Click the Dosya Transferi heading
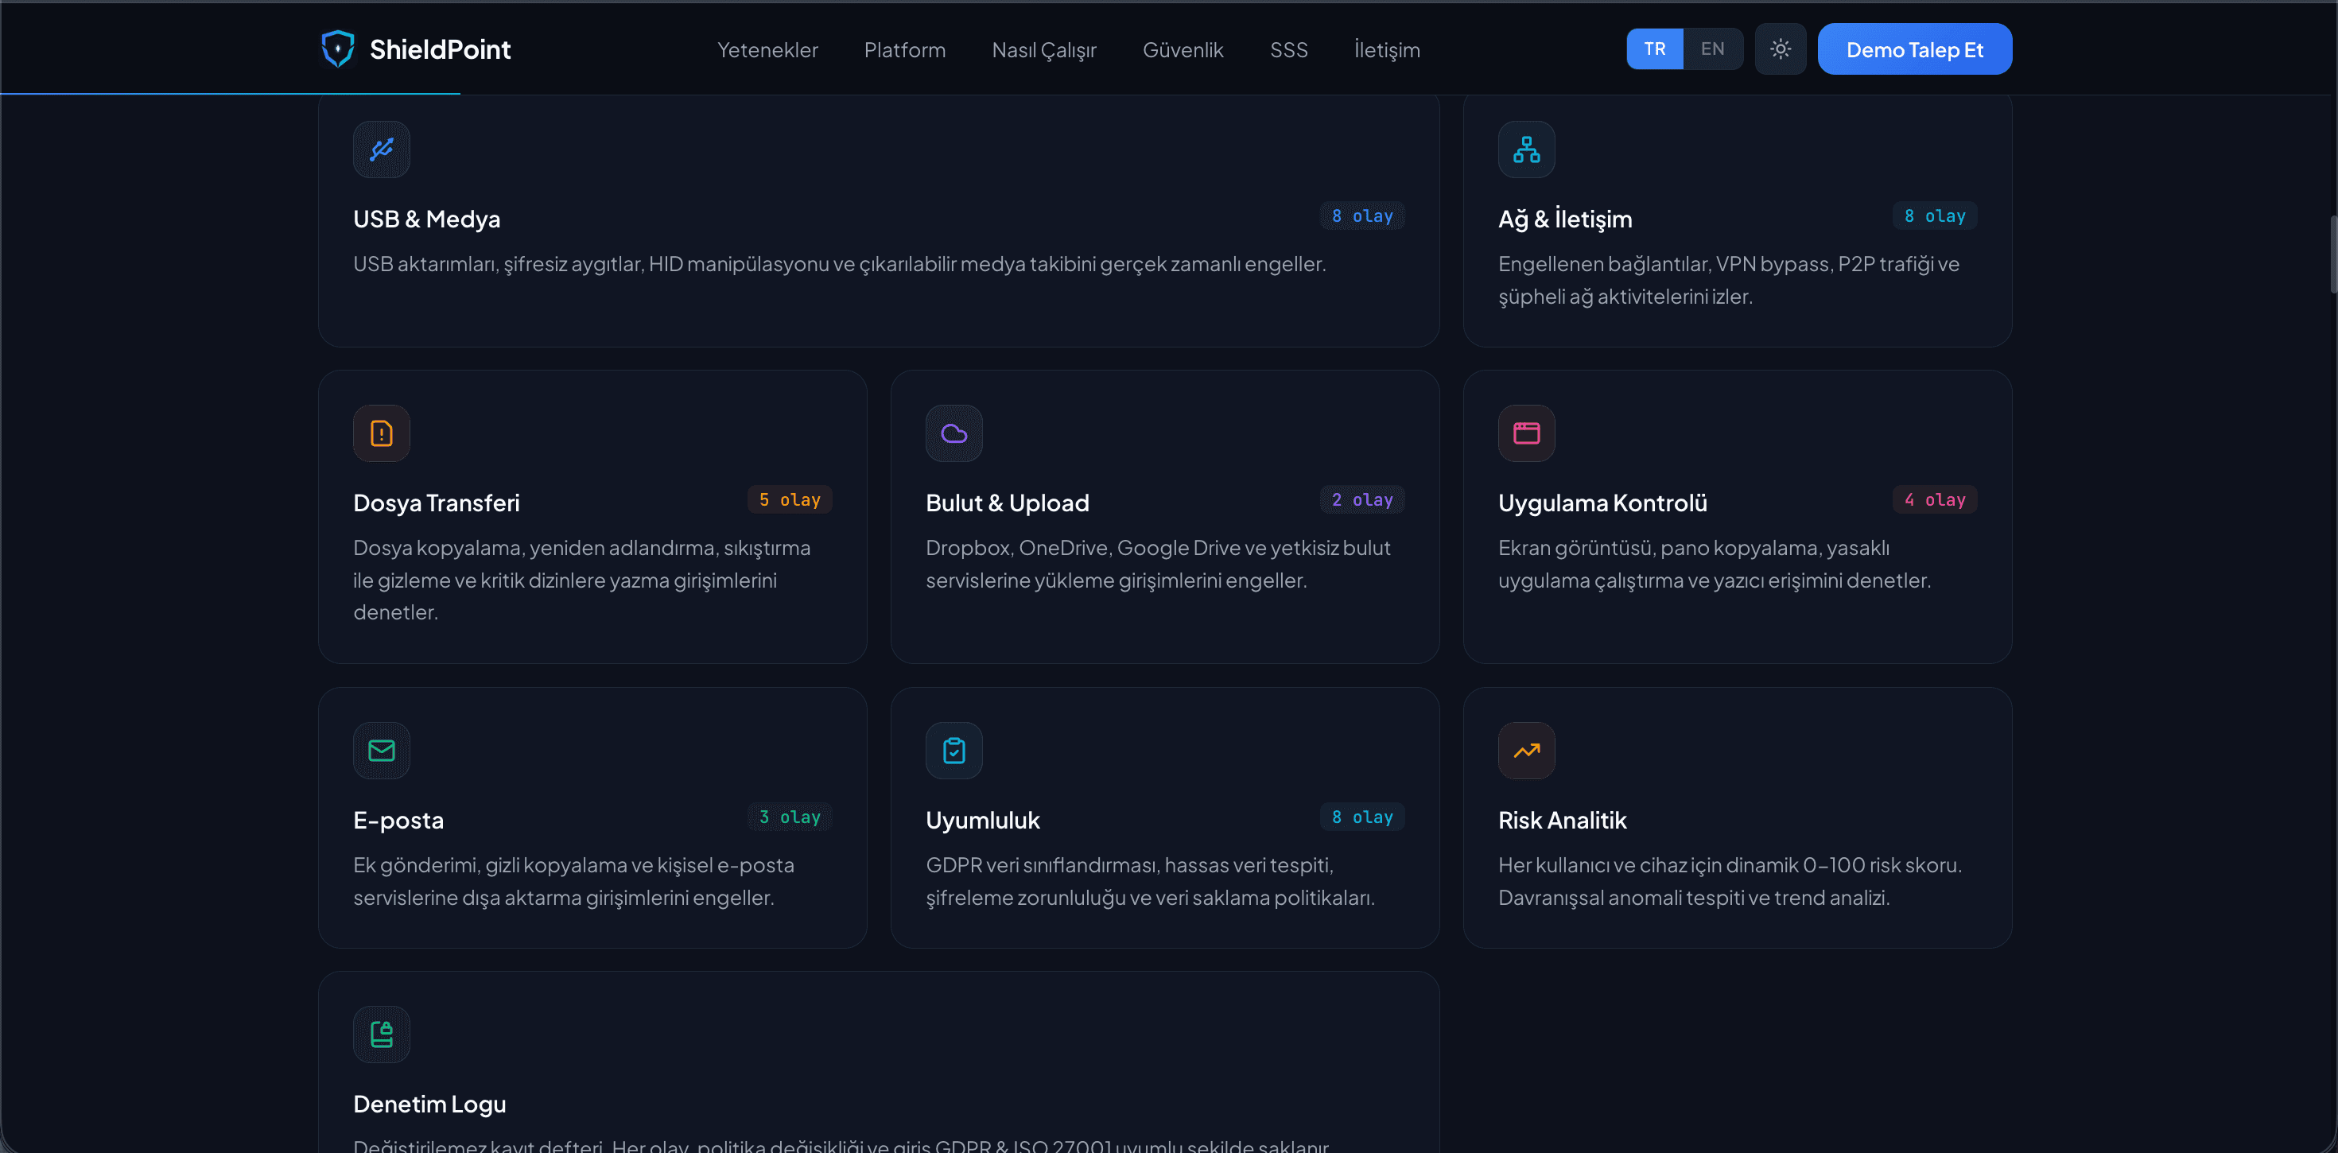This screenshot has width=2338, height=1153. point(437,503)
